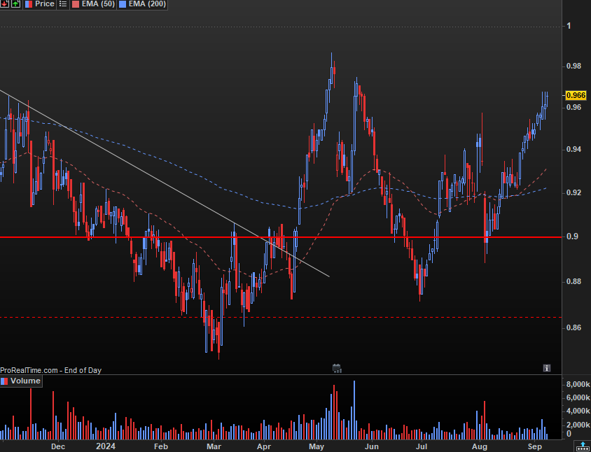Screen dimensions: 591x452
Task: Open the Price indicator label
Action: click(x=45, y=4)
